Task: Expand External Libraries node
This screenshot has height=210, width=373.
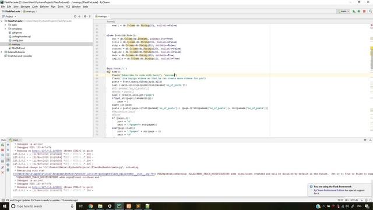Action: click(x=2, y=52)
